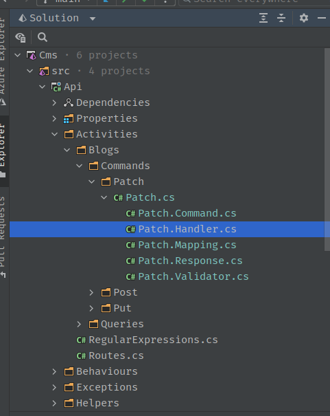Open the Solution panel settings gear
Viewport: 330px width, 416px height.
304,18
